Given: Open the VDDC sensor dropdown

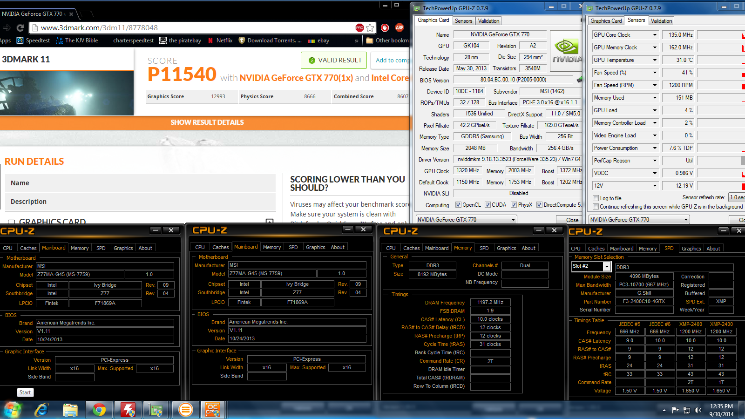Looking at the screenshot, I should click(655, 173).
